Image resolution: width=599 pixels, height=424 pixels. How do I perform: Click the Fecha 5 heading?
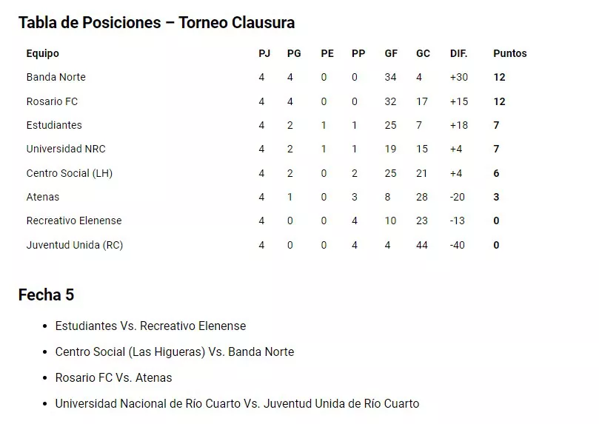tap(46, 295)
